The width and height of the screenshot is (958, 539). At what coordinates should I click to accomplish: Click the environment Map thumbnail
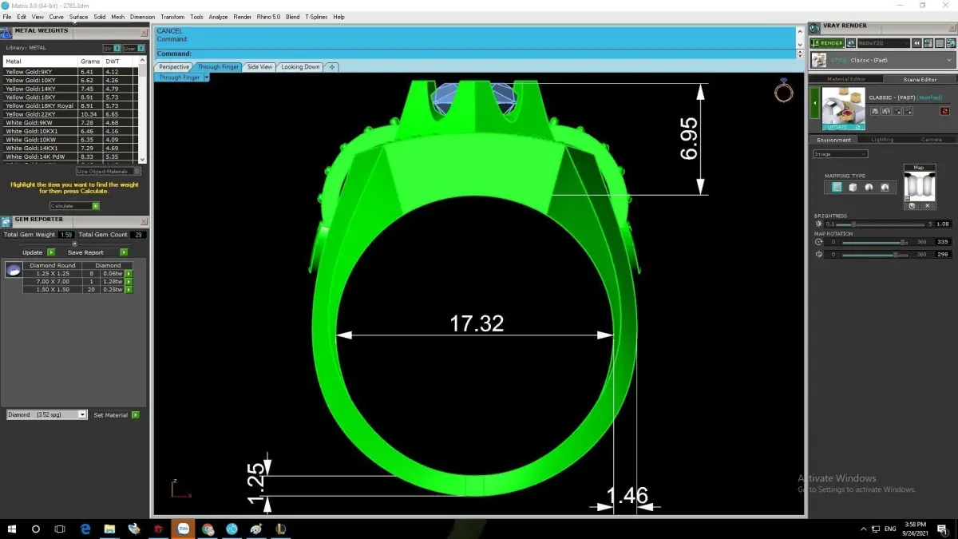pos(919,185)
